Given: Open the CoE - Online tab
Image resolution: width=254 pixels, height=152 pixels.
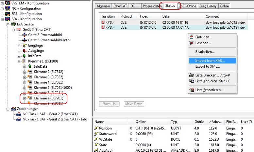Looking at the screenshot, I should [x=187, y=6].
